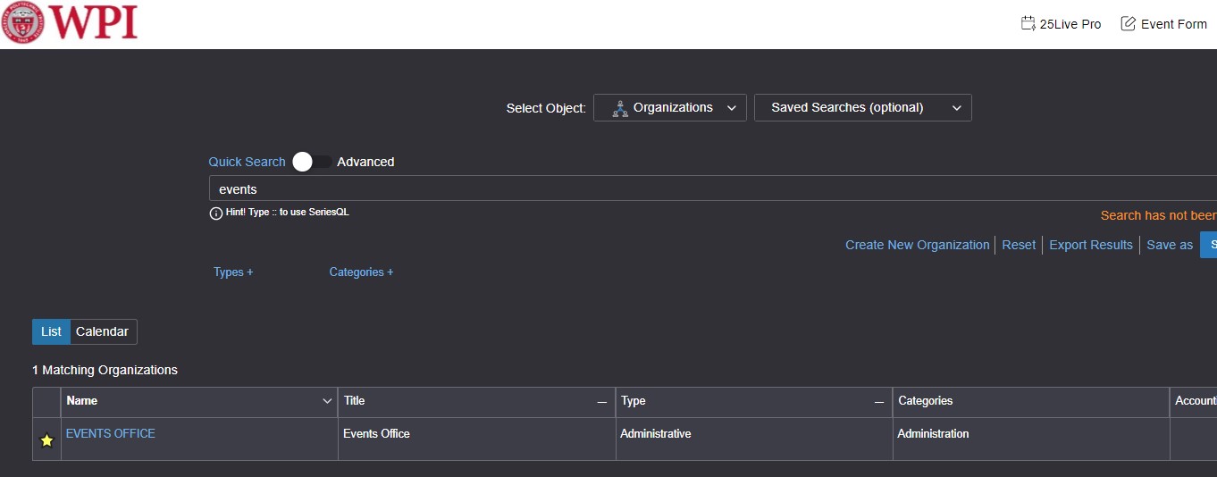The image size is (1217, 477).
Task: Expand the Name column sort chevron
Action: tap(327, 402)
